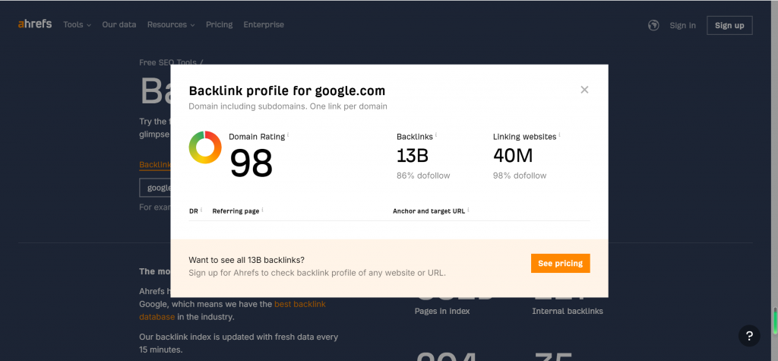The width and height of the screenshot is (778, 361).
Task: Click the domain input field behind dialog
Action: click(x=155, y=188)
